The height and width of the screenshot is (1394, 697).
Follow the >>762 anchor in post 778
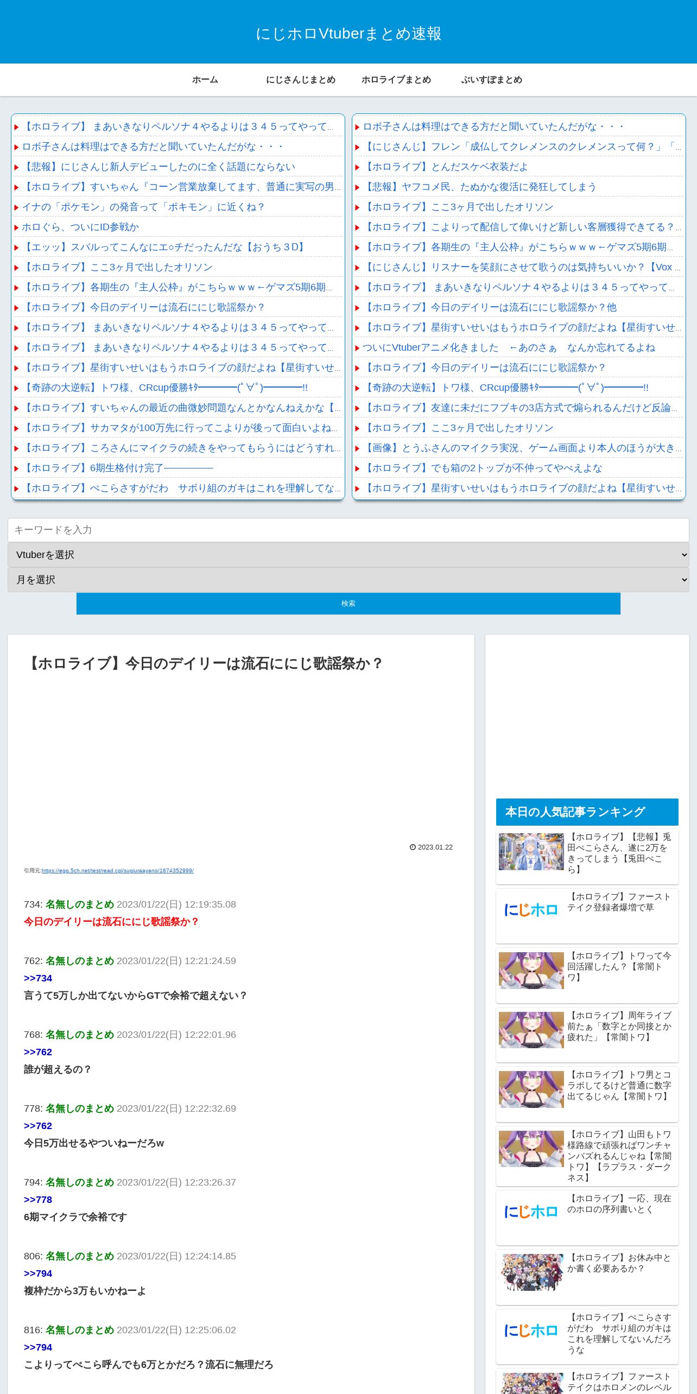38,1126
